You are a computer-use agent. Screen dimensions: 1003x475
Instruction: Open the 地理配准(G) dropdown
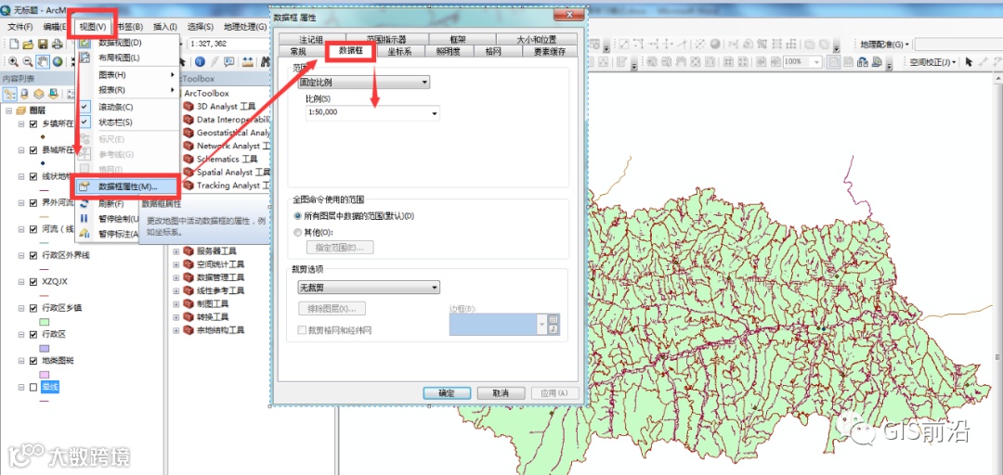tap(885, 45)
